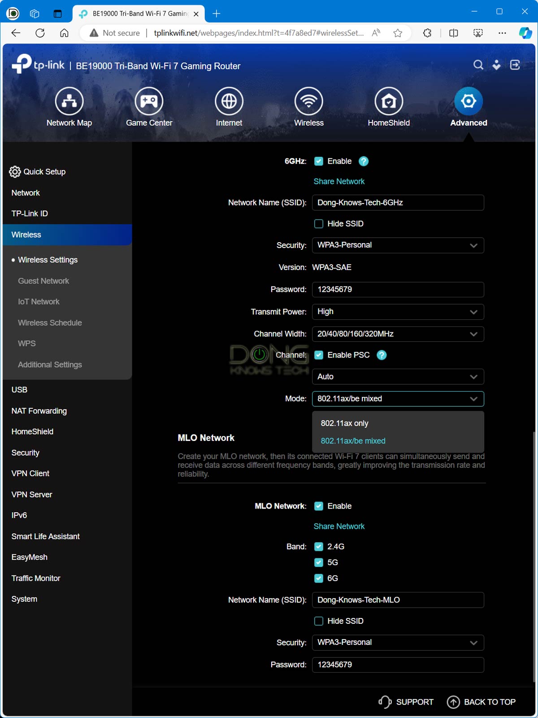Open the Channel Auto dropdown
Image resolution: width=538 pixels, height=718 pixels.
pyautogui.click(x=398, y=377)
